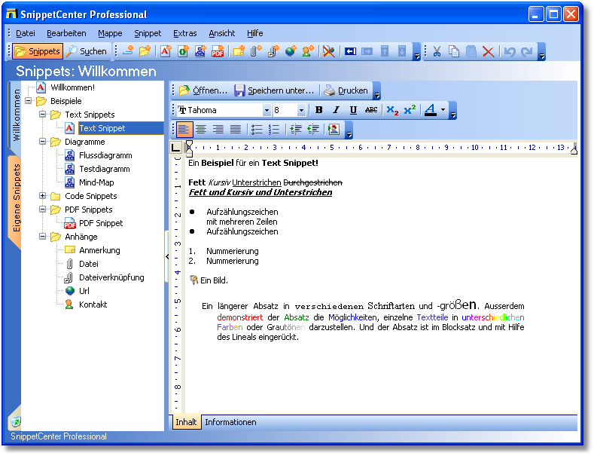Image resolution: width=594 pixels, height=456 pixels.
Task: Select the Flussdiagramm tree item
Action: pyautogui.click(x=105, y=155)
